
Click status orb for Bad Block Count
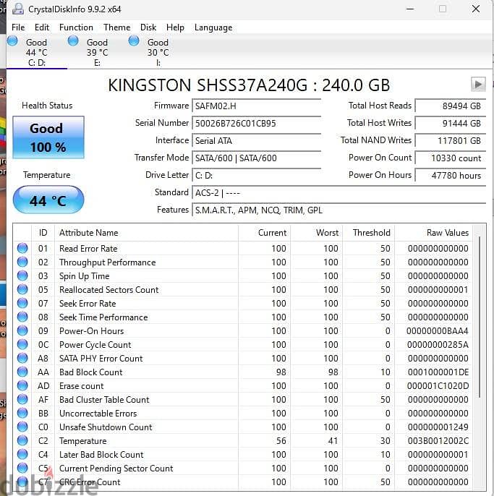(22, 372)
